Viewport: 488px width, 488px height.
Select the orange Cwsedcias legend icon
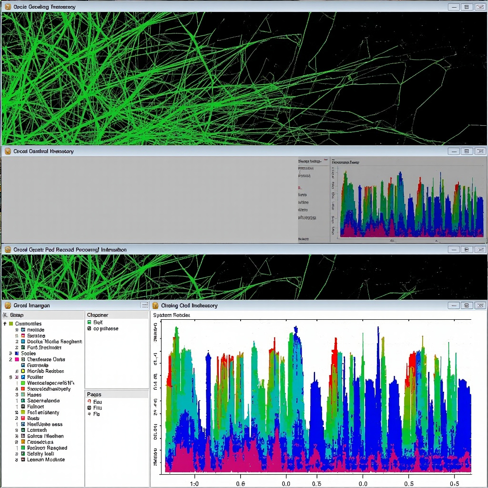coord(23,442)
